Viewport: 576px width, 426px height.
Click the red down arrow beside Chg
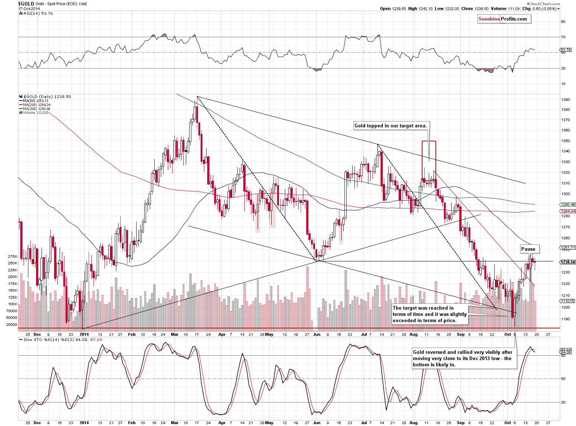click(x=559, y=9)
